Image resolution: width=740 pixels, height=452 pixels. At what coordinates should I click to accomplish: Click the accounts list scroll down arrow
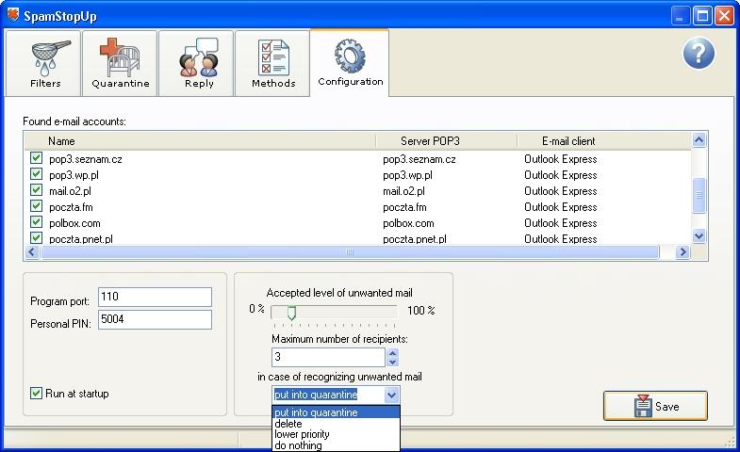(x=699, y=236)
